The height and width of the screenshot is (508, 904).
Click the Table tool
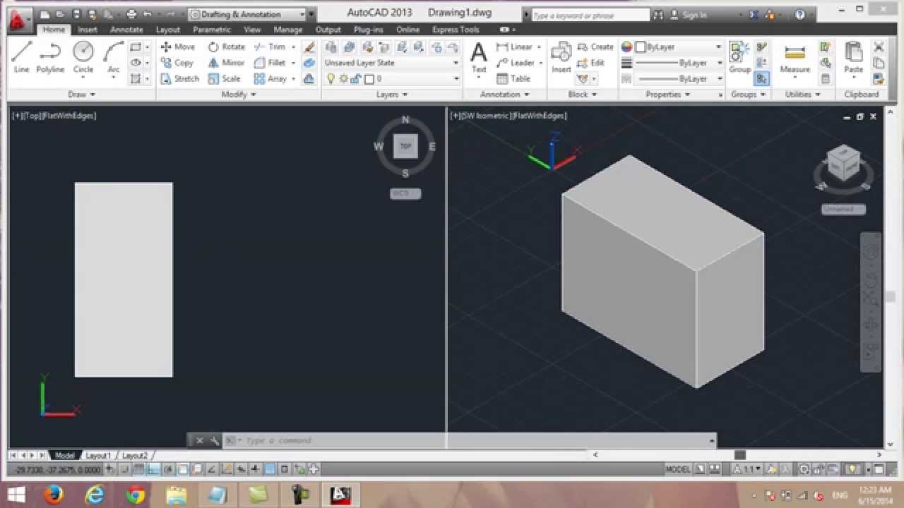(x=513, y=78)
